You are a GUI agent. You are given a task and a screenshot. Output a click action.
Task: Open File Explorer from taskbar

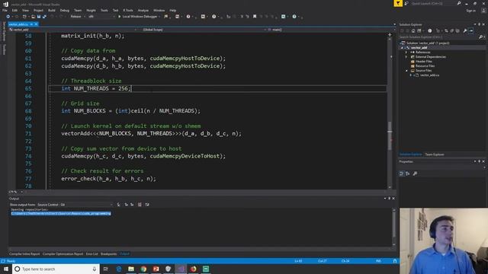[131, 269]
